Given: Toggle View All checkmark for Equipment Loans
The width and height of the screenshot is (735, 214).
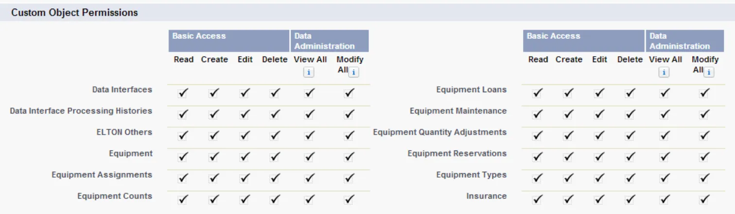Looking at the screenshot, I should click(665, 93).
